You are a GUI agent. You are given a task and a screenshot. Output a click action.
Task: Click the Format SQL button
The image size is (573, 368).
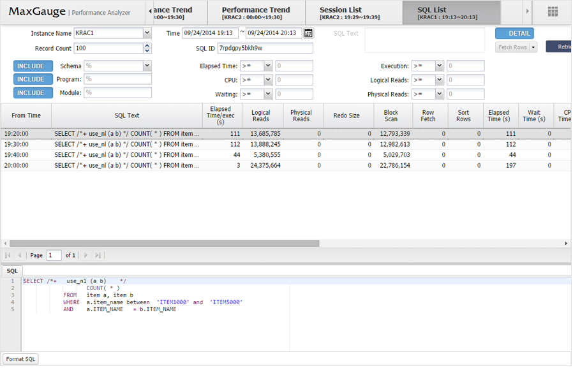pyautogui.click(x=20, y=359)
